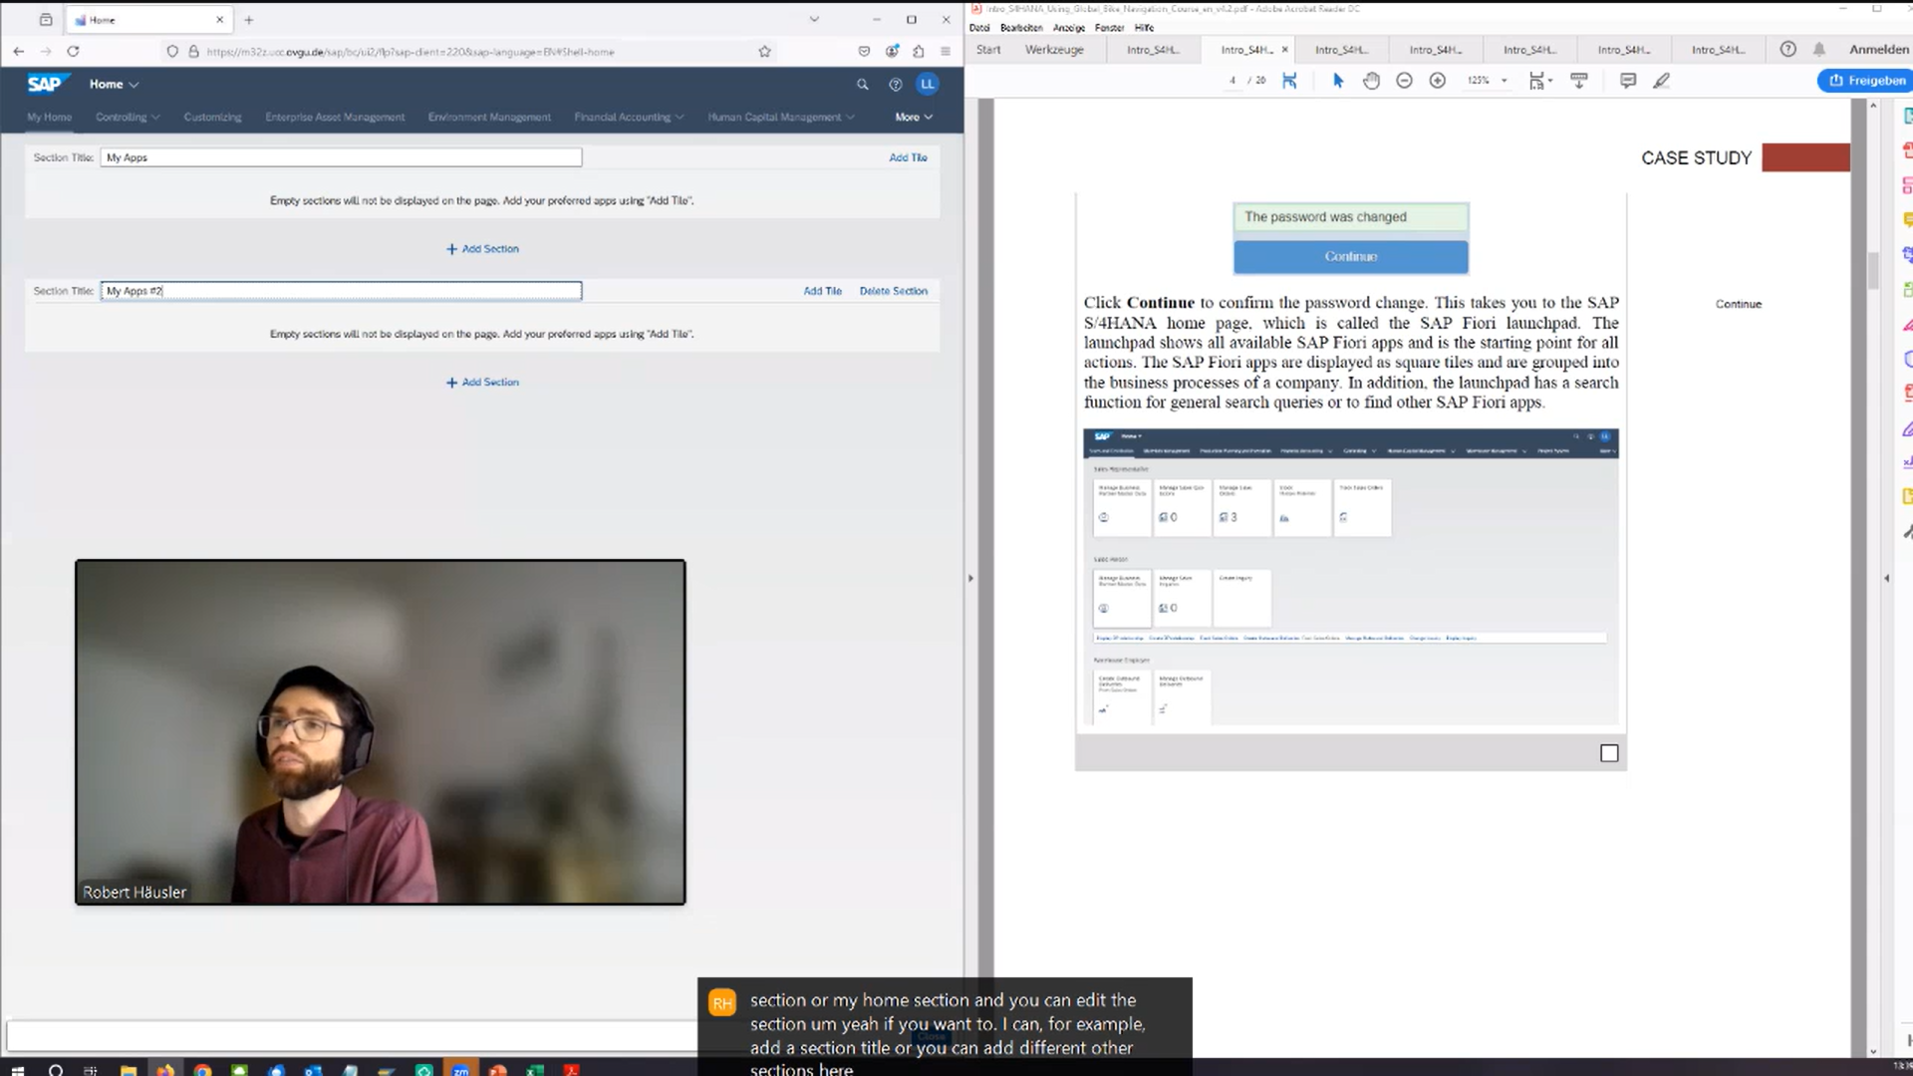
Task: Expand the Home dropdown next to SAP logo
Action: click(114, 85)
